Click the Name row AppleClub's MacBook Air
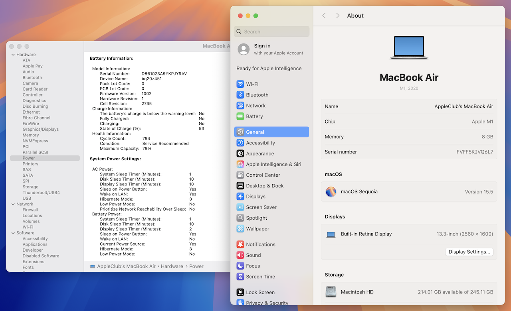This screenshot has width=511, height=311. (409, 106)
